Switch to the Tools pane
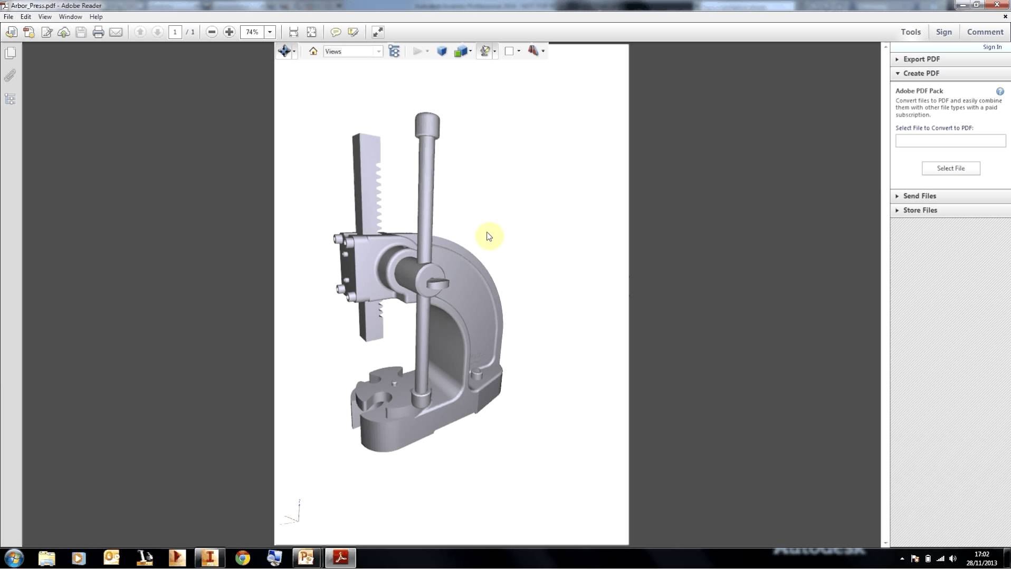 tap(910, 32)
